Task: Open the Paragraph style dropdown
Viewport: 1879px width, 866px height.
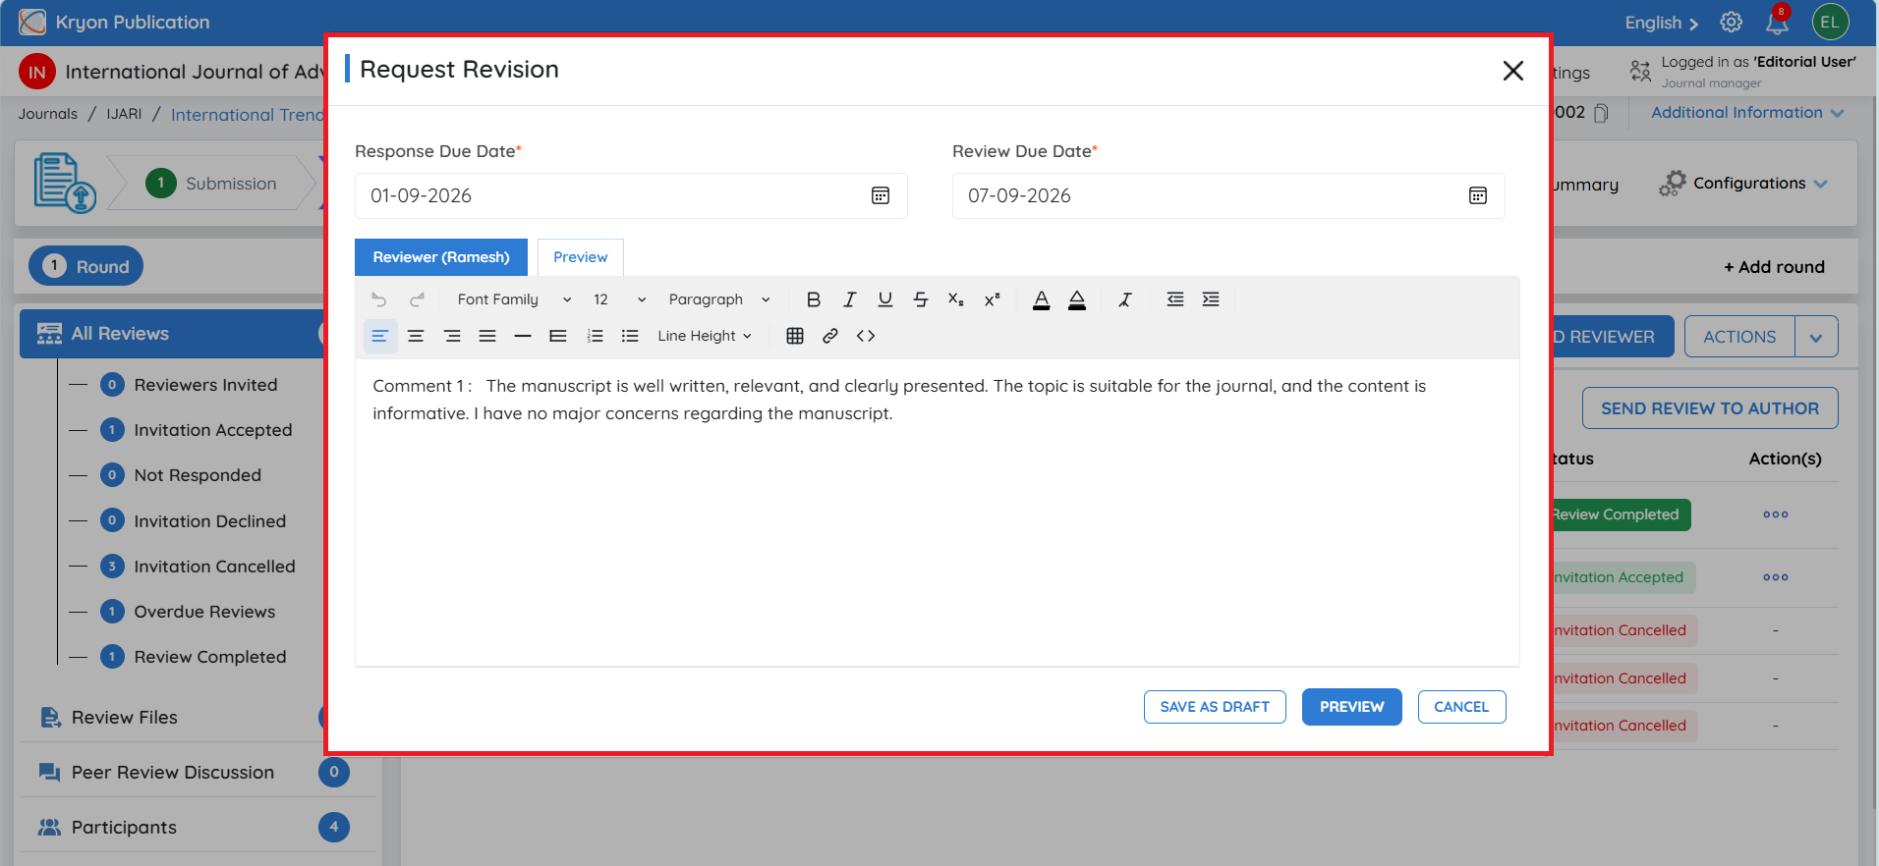Action: 719,299
